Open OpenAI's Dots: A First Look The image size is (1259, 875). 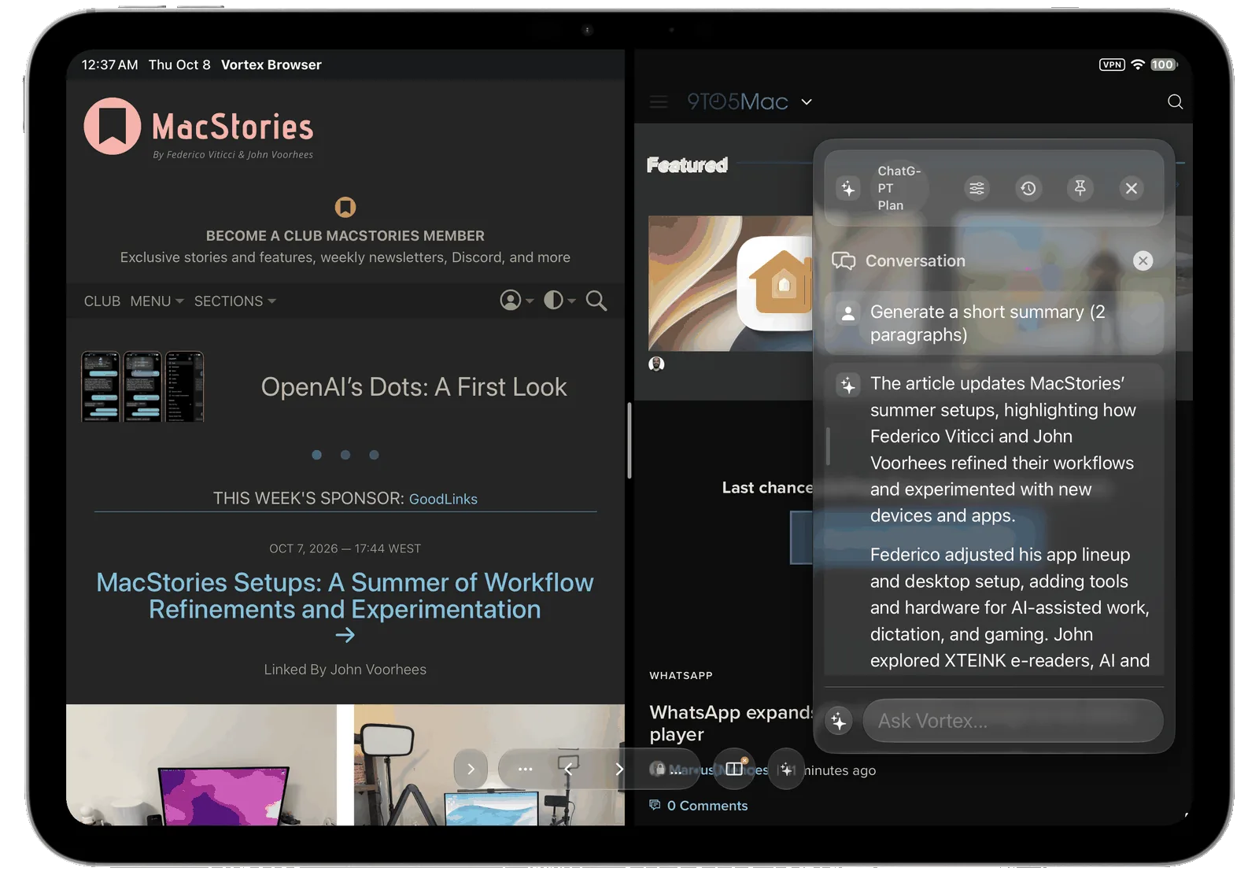coord(414,387)
